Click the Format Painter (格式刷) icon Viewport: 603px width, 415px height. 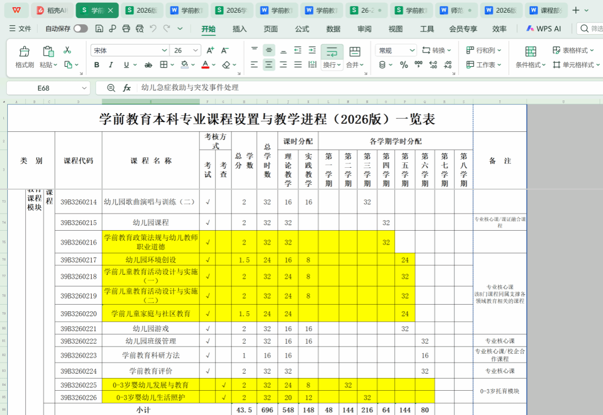click(25, 51)
